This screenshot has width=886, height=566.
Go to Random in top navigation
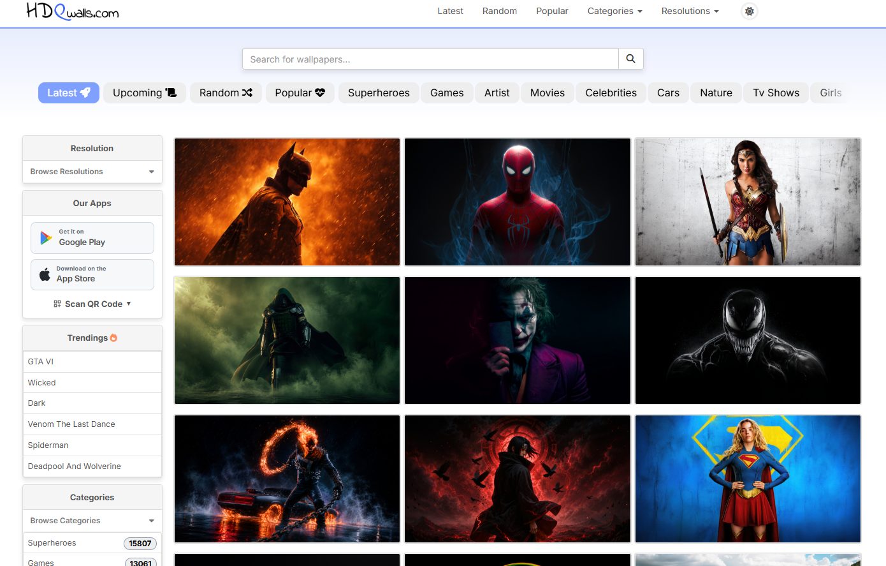[x=500, y=11]
